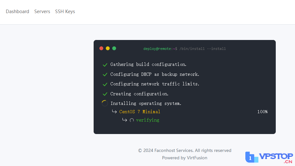295x166 pixels.
Task: Open the Dashboard menu item
Action: coord(17,12)
